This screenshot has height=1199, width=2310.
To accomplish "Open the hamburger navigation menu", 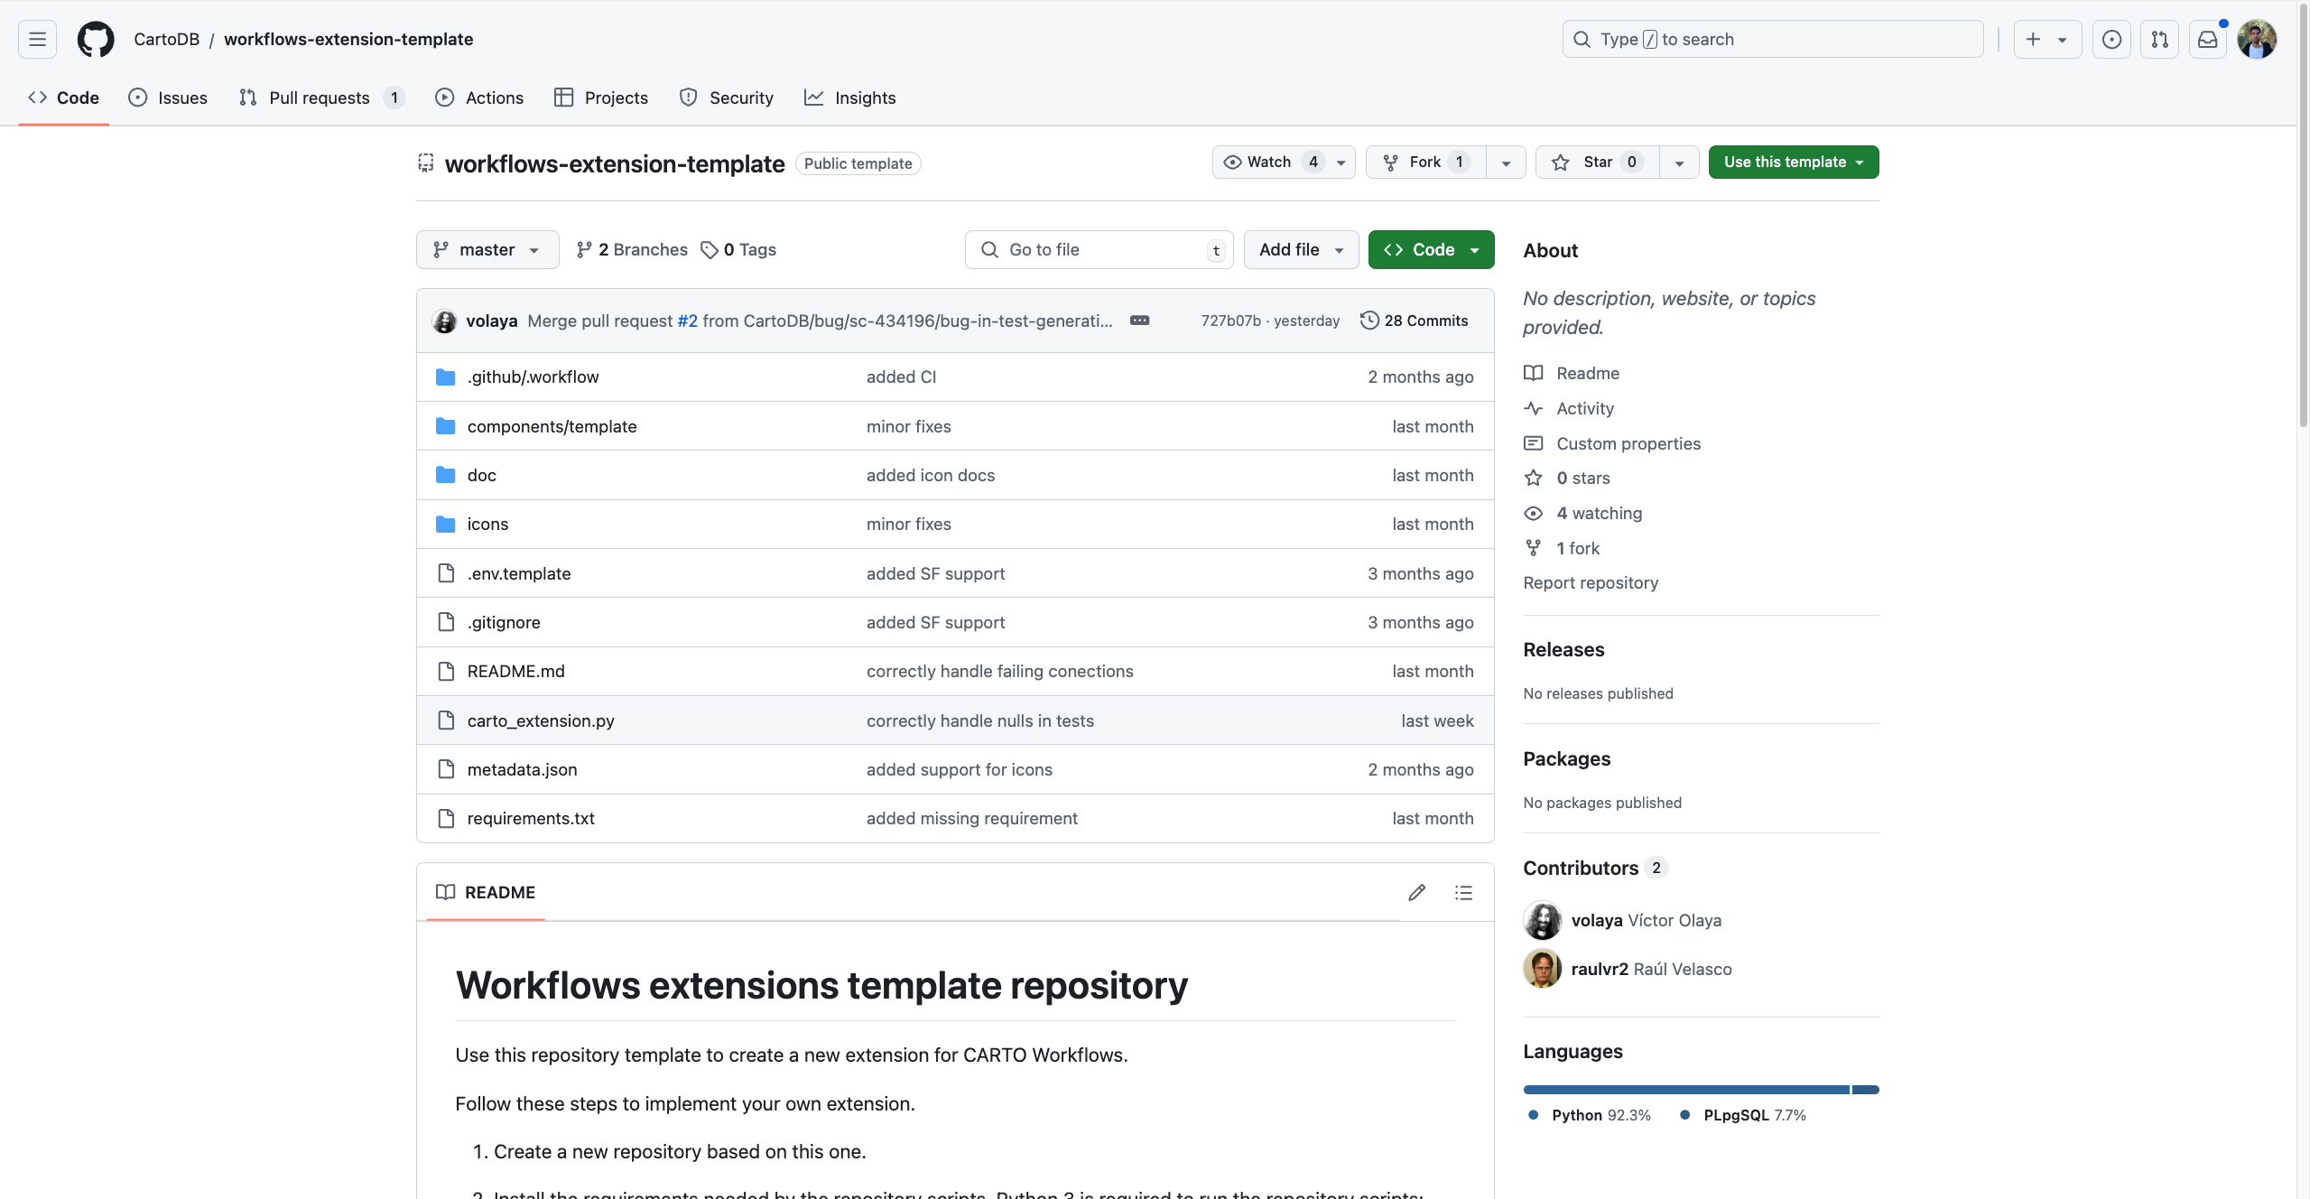I will click(37, 39).
